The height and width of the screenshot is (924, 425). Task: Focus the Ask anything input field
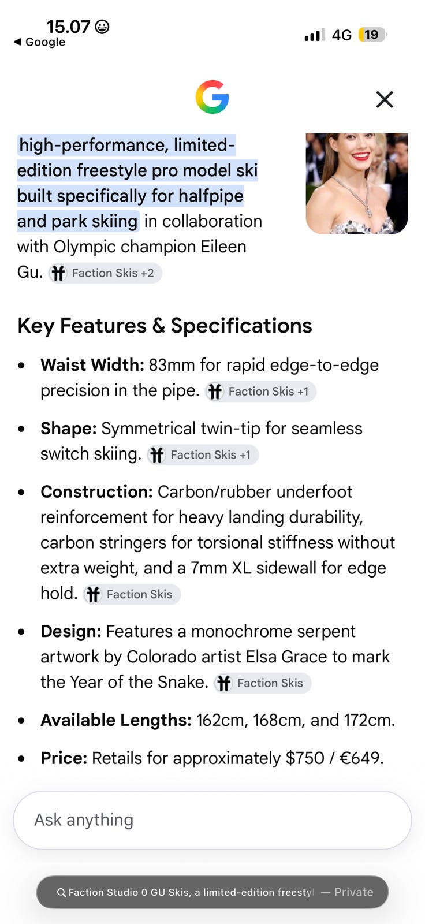point(212,820)
